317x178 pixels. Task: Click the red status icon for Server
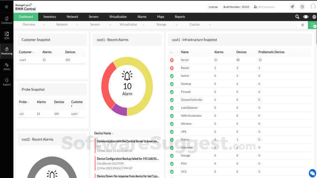tap(172, 60)
